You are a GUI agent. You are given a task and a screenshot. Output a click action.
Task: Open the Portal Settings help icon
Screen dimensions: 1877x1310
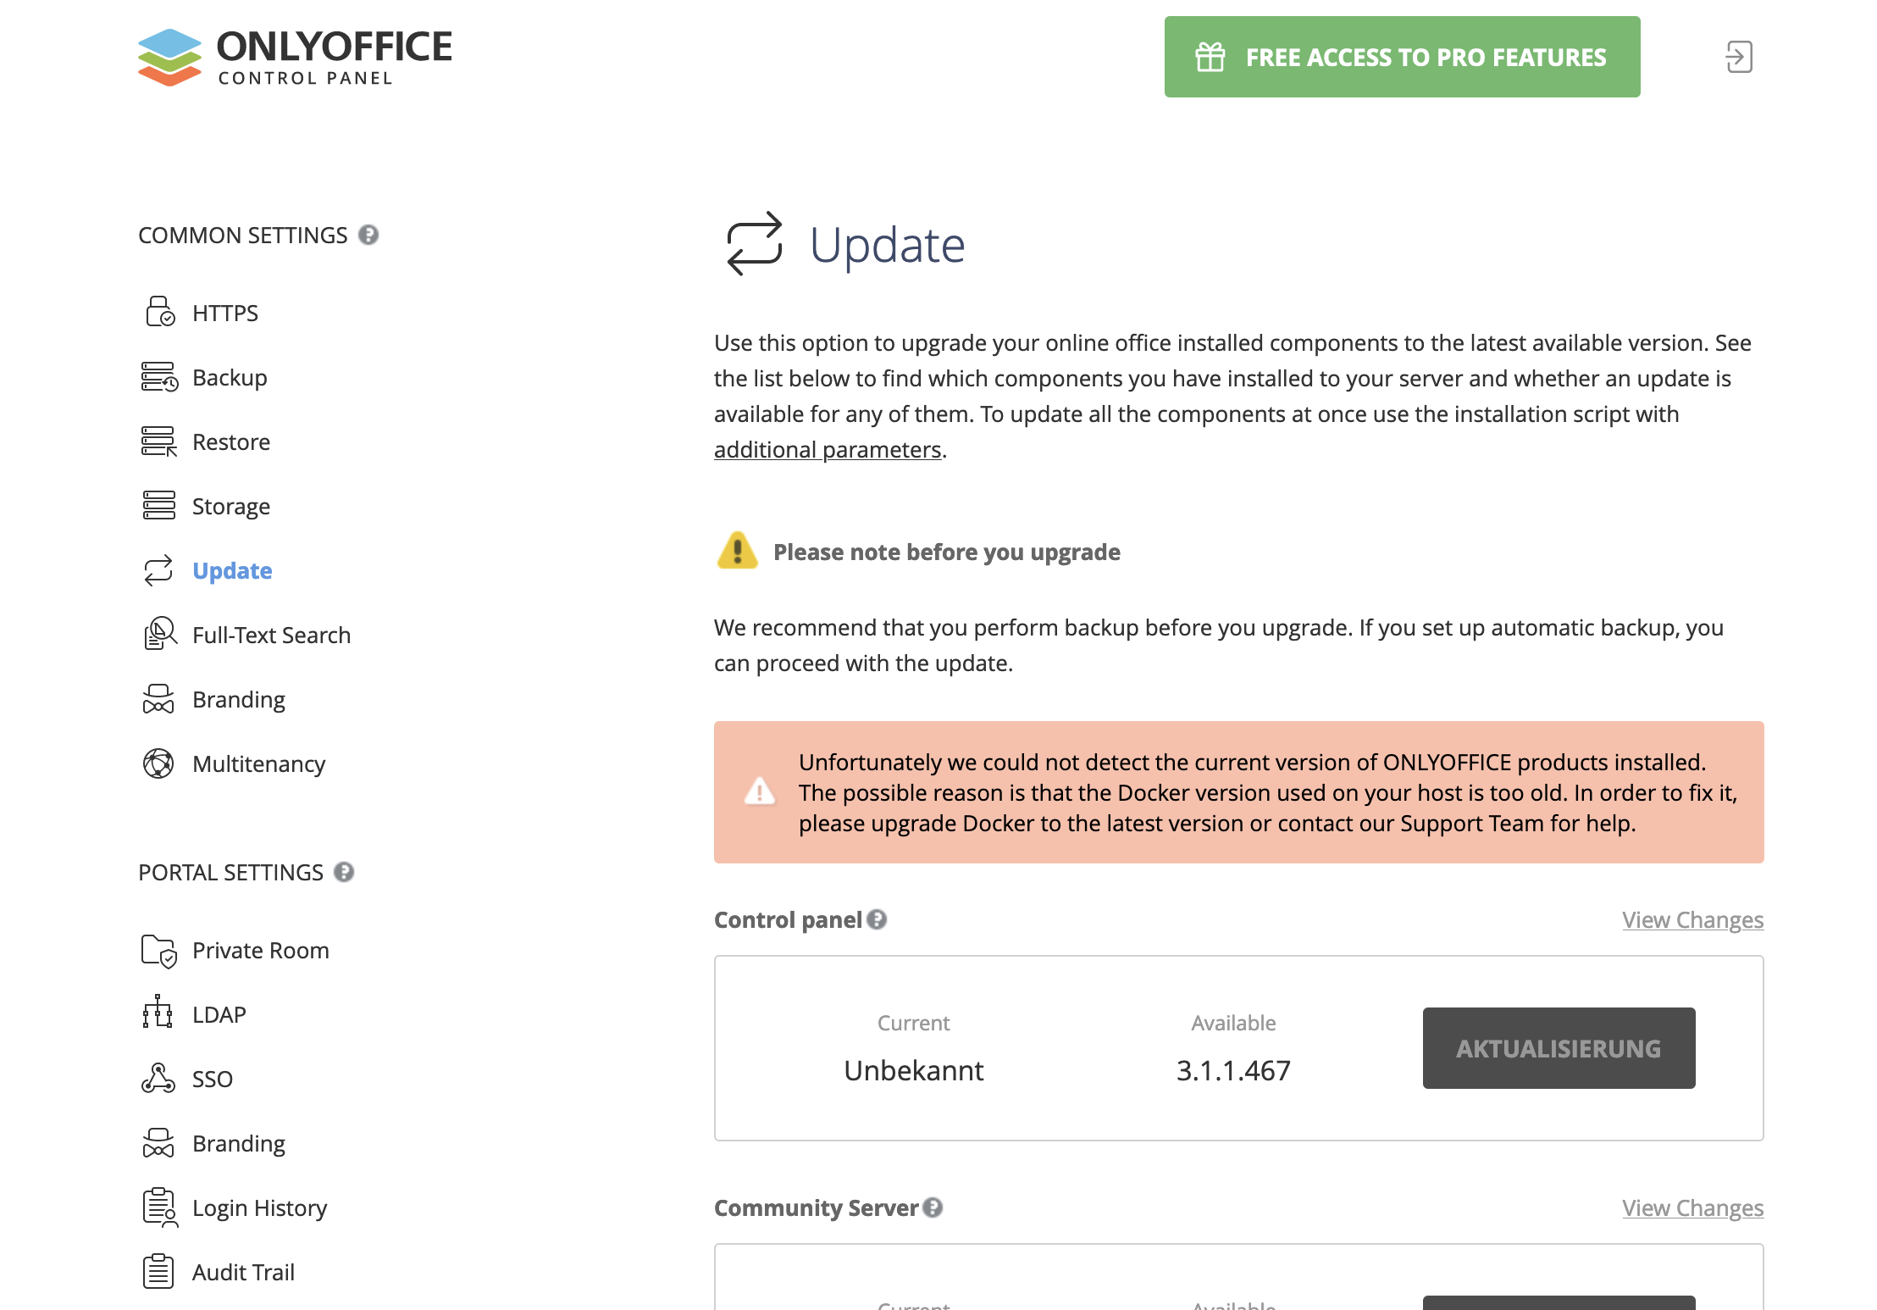click(344, 872)
